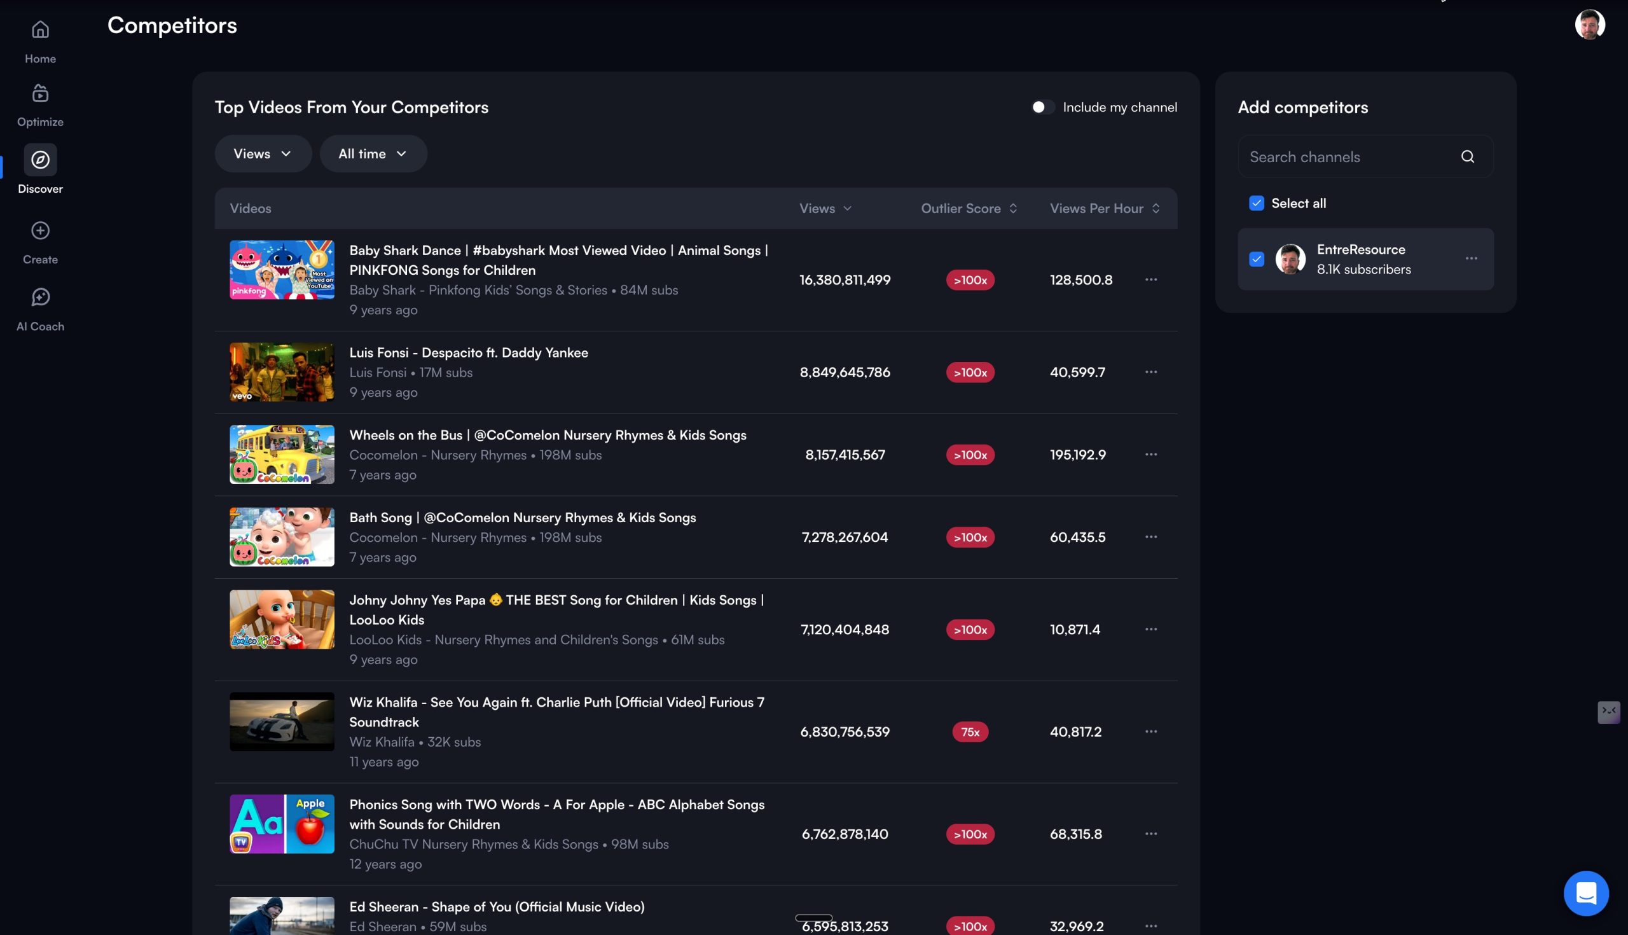Open EntreResource's three-dot options menu
The image size is (1628, 935).
1471,259
